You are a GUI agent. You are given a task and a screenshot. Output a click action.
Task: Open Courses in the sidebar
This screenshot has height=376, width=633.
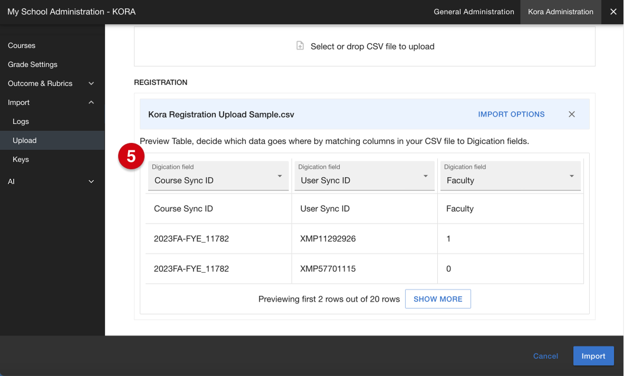point(52,45)
